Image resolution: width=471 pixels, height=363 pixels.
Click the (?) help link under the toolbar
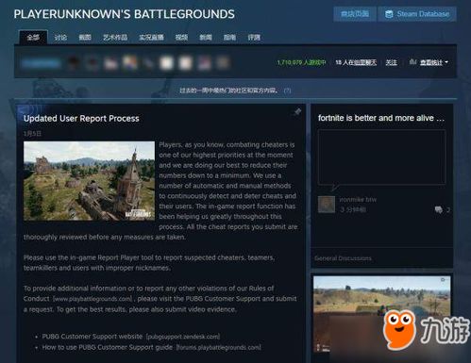point(287,91)
